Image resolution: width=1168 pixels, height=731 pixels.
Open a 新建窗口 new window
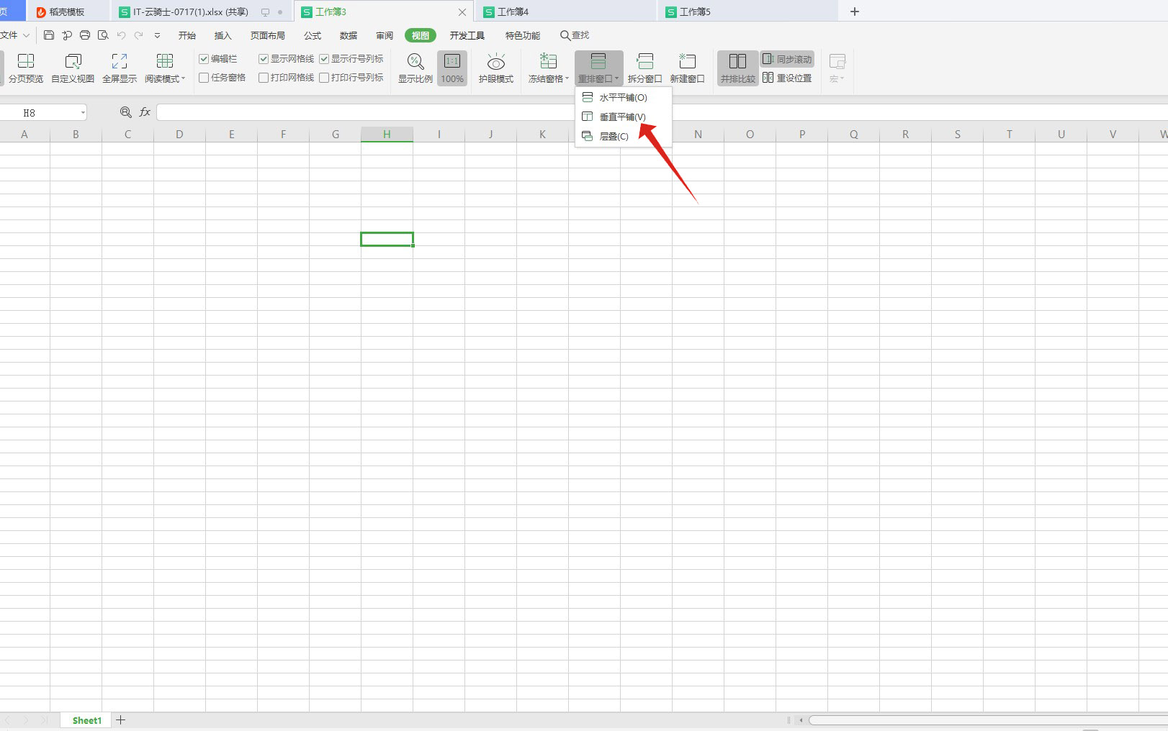(688, 68)
